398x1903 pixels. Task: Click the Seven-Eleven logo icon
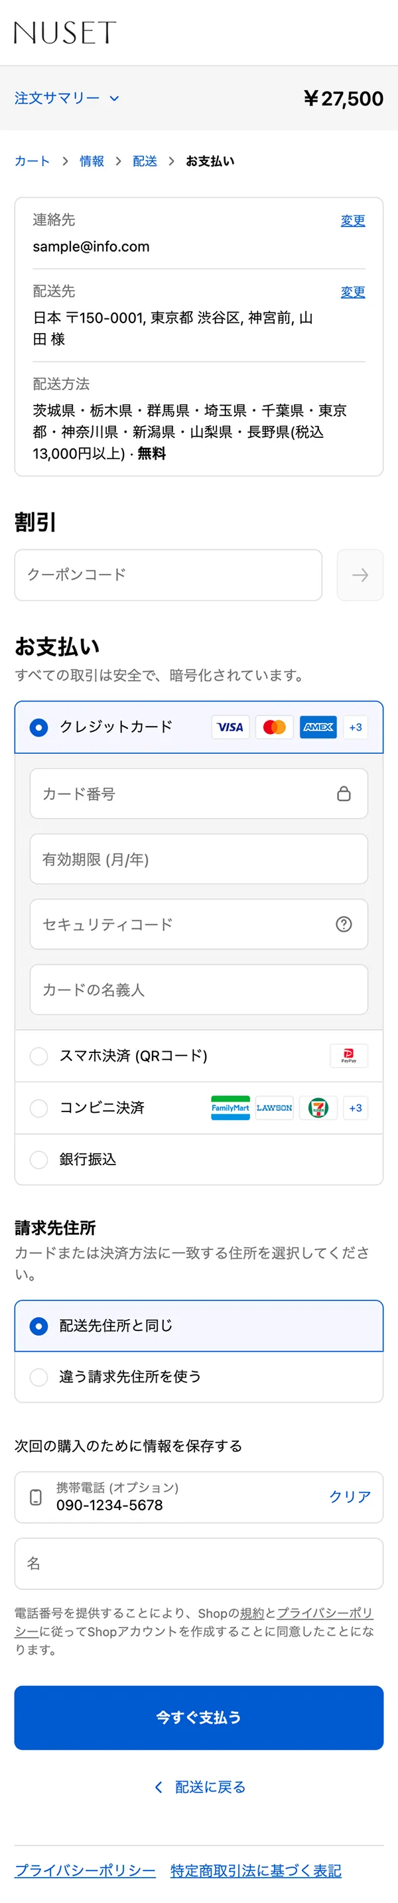318,1107
